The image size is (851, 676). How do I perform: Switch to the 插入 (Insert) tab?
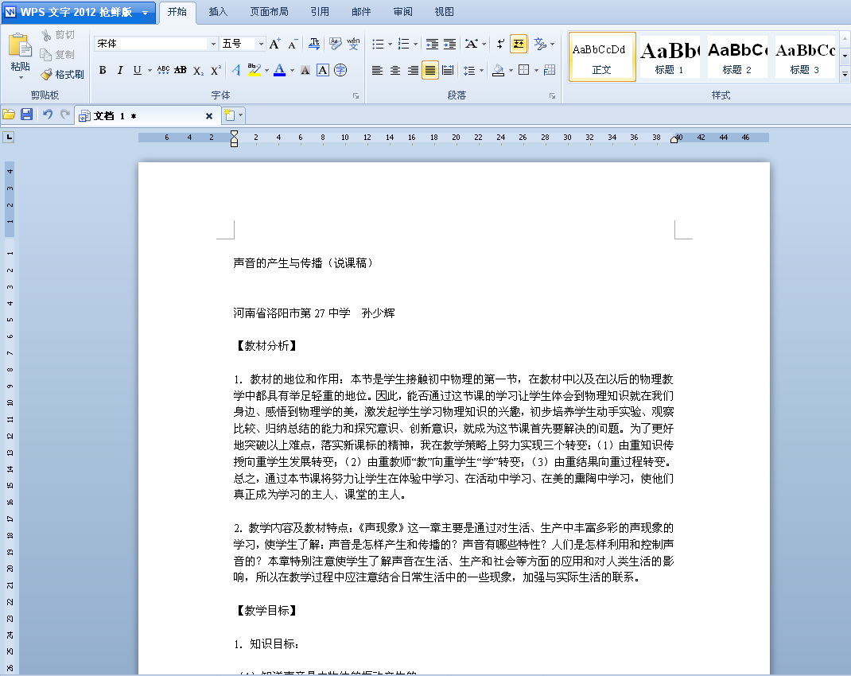(218, 12)
